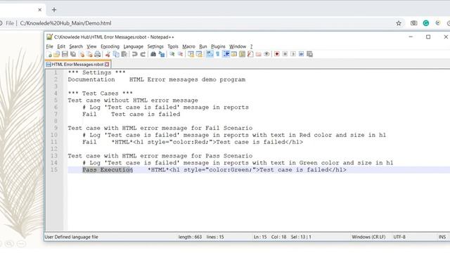Open the View menu
The height and width of the screenshot is (253, 450).
pos(91,46)
